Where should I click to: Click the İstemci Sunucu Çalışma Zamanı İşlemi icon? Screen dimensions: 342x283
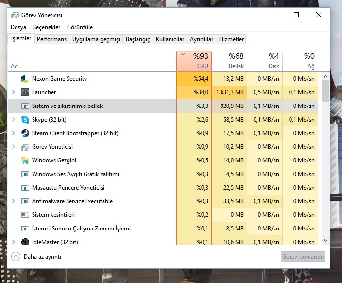(25, 229)
